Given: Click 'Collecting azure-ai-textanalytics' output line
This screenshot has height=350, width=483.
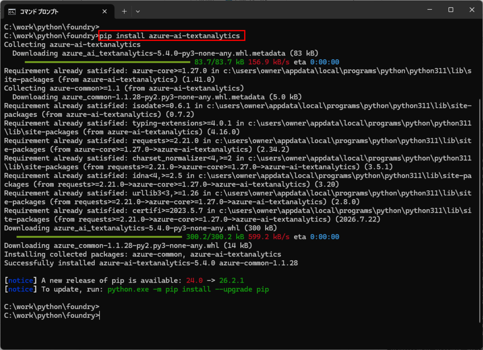Looking at the screenshot, I should click(72, 45).
